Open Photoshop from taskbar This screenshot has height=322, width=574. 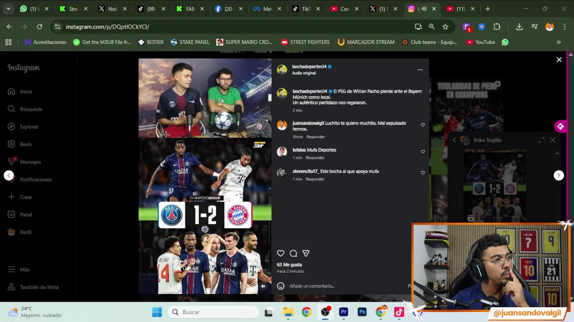click(x=362, y=312)
